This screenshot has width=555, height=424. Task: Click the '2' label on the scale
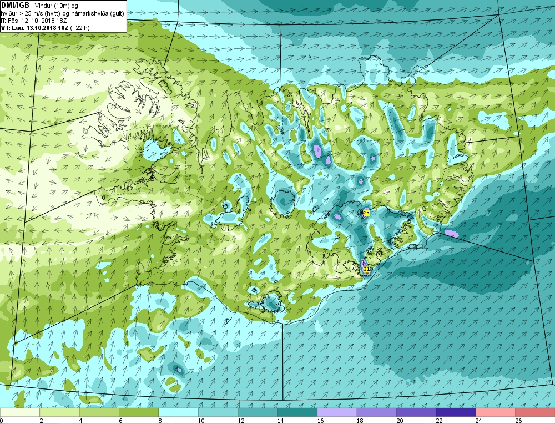42,421
